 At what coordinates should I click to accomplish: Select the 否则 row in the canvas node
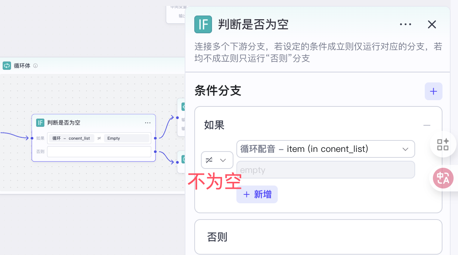99,152
